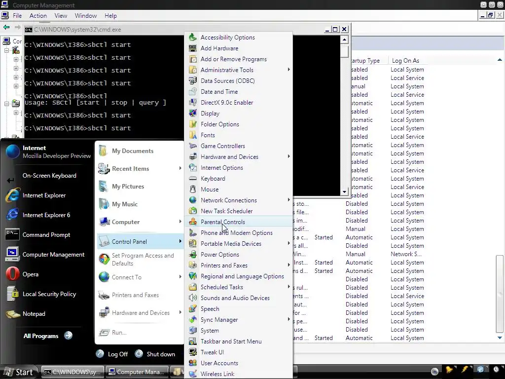Expand Portable Media Devices submenu arrow
The width and height of the screenshot is (505, 379).
289,243
